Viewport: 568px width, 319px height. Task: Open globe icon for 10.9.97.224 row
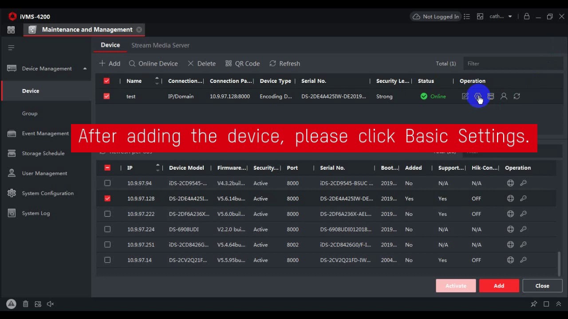click(510, 229)
